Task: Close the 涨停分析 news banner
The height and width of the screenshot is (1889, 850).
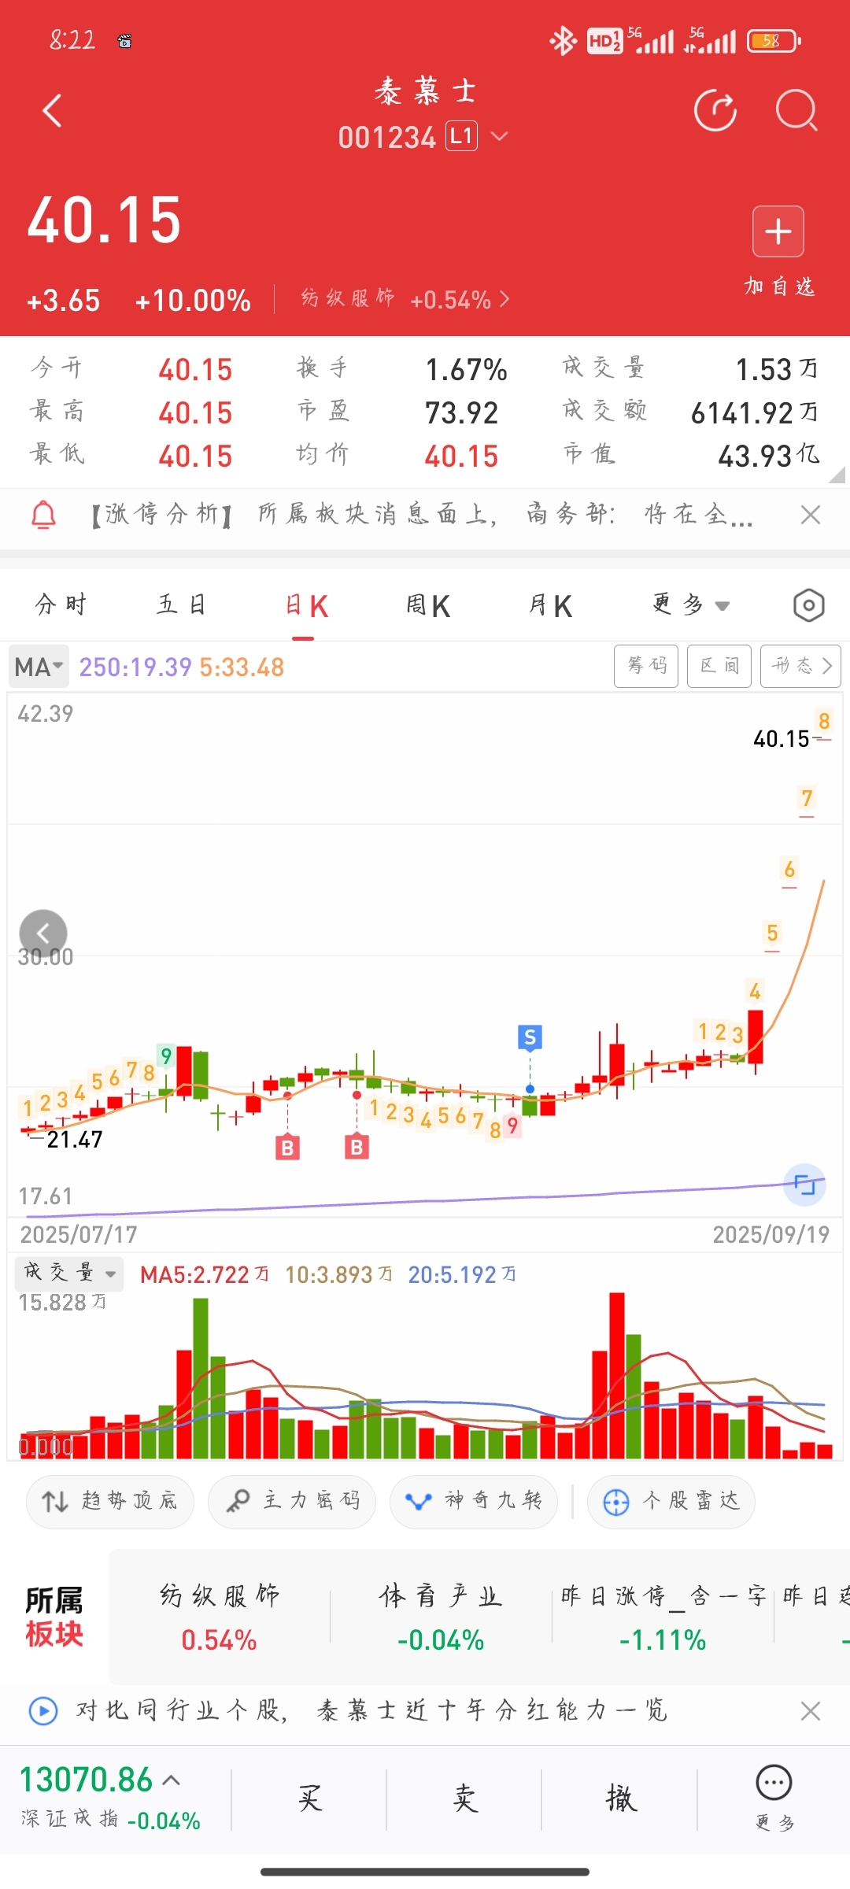Action: (x=810, y=515)
